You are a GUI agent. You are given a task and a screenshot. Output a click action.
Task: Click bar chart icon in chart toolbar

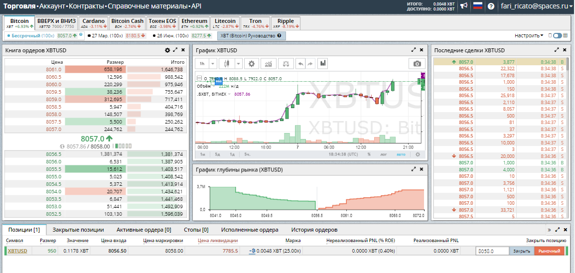[323, 63]
